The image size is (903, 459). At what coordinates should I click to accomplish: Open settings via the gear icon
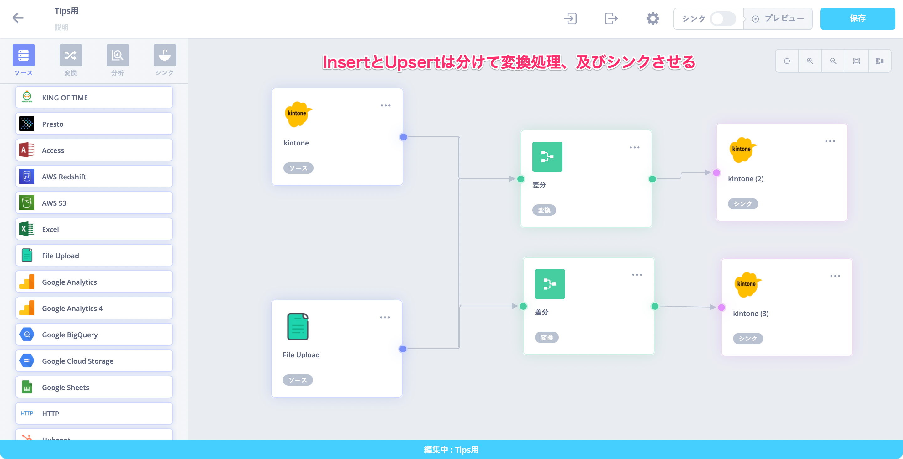point(653,18)
